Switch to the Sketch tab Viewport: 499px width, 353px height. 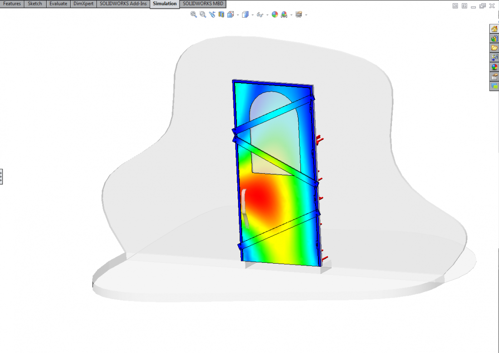point(35,4)
